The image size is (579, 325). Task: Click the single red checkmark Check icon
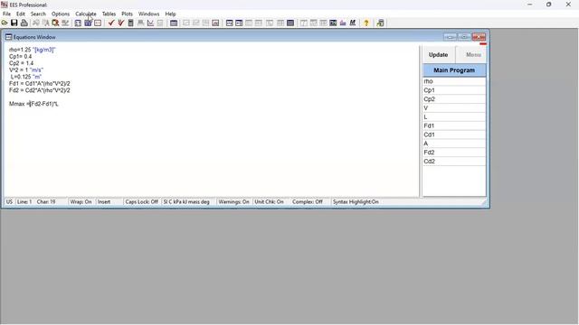[111, 23]
